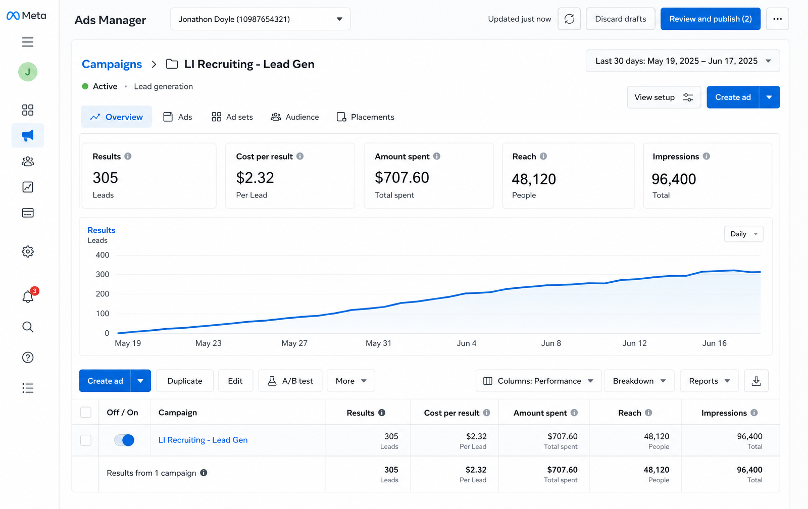
Task: Open the hamburger menu in the sidebar
Action: [28, 42]
